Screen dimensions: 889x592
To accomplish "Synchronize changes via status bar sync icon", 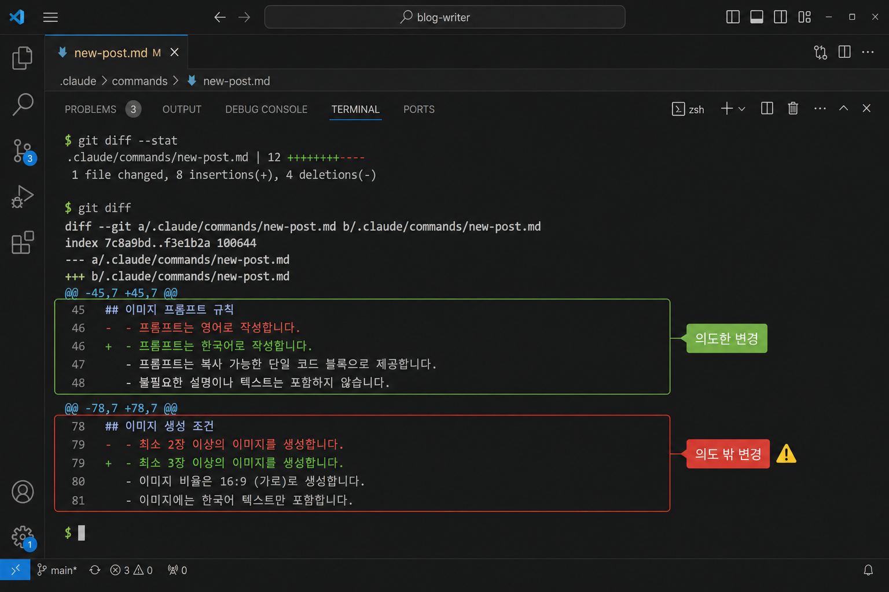I will (95, 570).
